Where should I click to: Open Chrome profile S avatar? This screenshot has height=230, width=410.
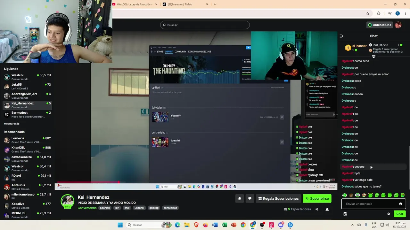[398, 13]
